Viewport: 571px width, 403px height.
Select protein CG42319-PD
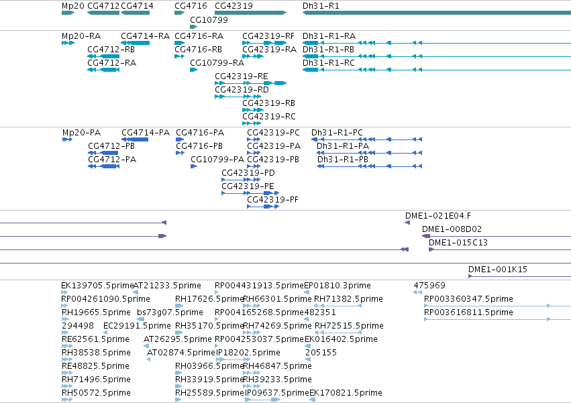coord(248,173)
